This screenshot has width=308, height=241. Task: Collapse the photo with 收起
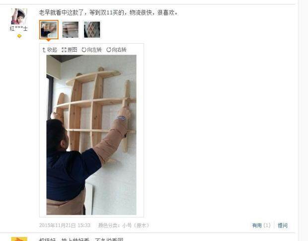[50, 50]
